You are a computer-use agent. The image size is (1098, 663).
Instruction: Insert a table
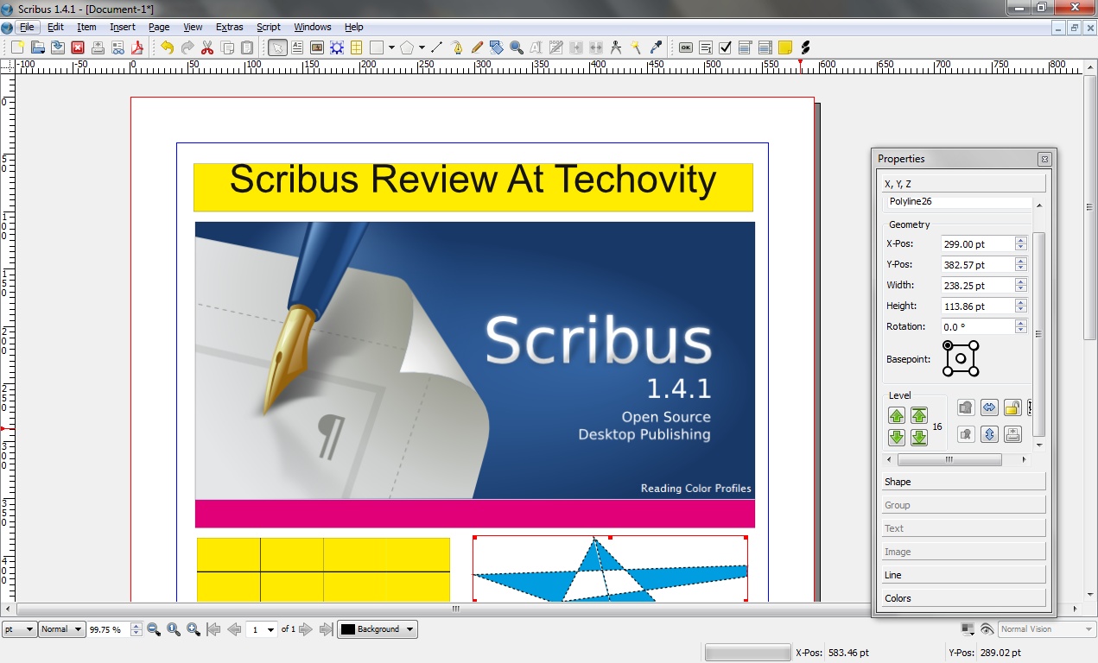tap(356, 47)
